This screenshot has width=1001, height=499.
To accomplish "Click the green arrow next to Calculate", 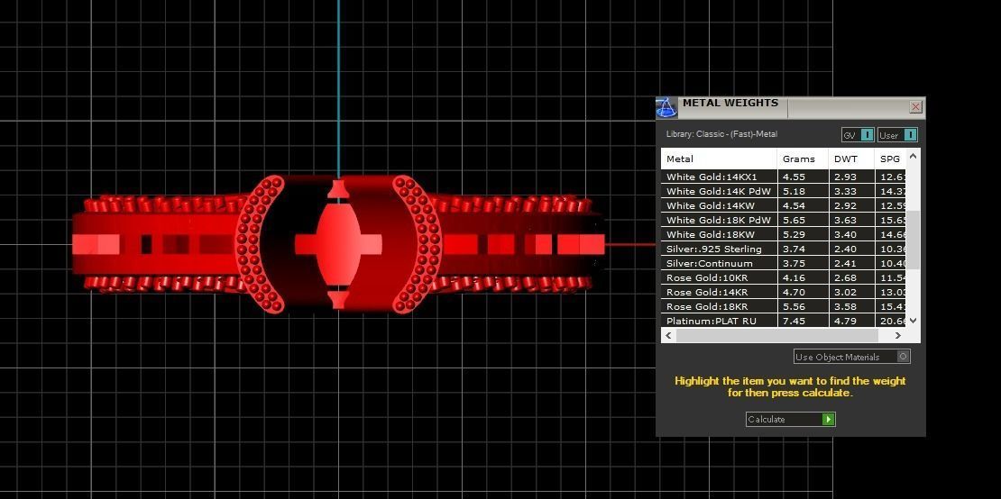I will pyautogui.click(x=828, y=420).
